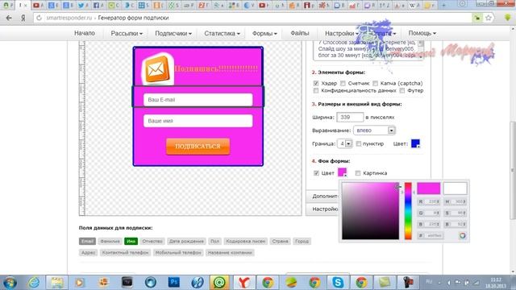Click the Yandex 'Я' home button
Screen dimensions: 516x290
(x=23, y=18)
